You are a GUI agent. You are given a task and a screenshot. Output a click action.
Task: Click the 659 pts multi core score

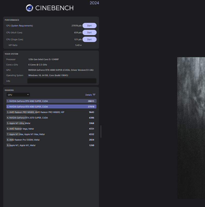coord(78,33)
